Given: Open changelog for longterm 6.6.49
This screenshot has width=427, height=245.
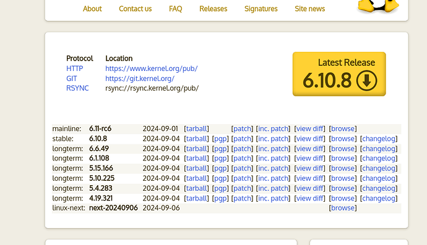Looking at the screenshot, I should [379, 149].
